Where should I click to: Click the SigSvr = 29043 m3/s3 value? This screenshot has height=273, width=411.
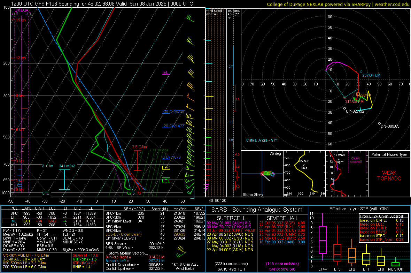coord(81,250)
